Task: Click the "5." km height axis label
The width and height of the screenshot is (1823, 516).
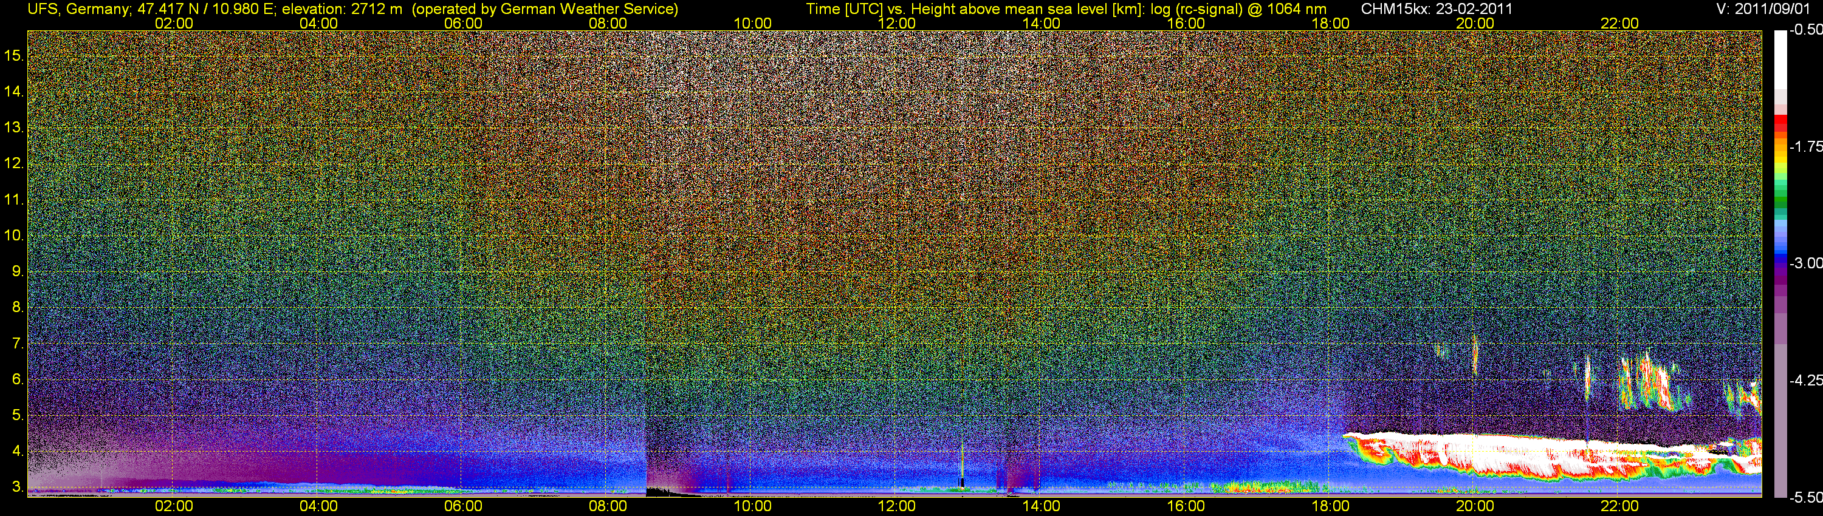Action: (x=18, y=416)
